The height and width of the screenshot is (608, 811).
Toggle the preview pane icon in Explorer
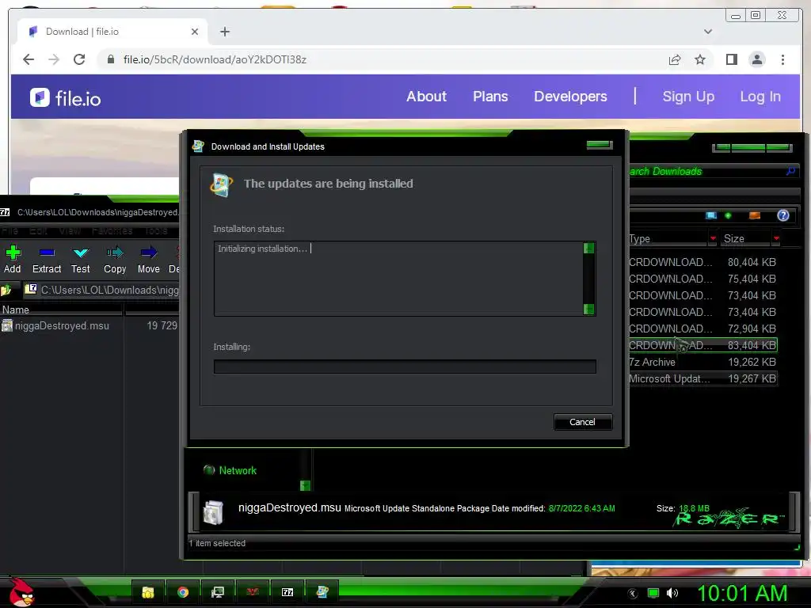click(x=755, y=215)
